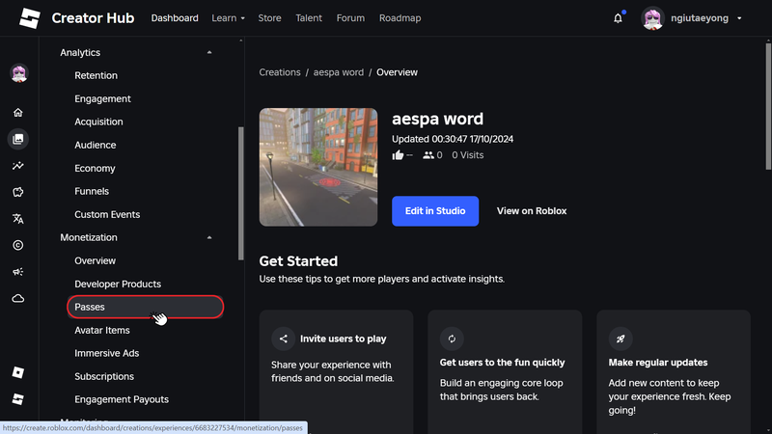Expand the account dropdown arrow next to ngiutaeyong

739,18
